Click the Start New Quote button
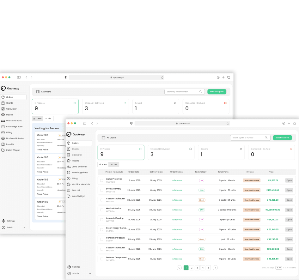This screenshot has height=280, width=299. point(282,138)
